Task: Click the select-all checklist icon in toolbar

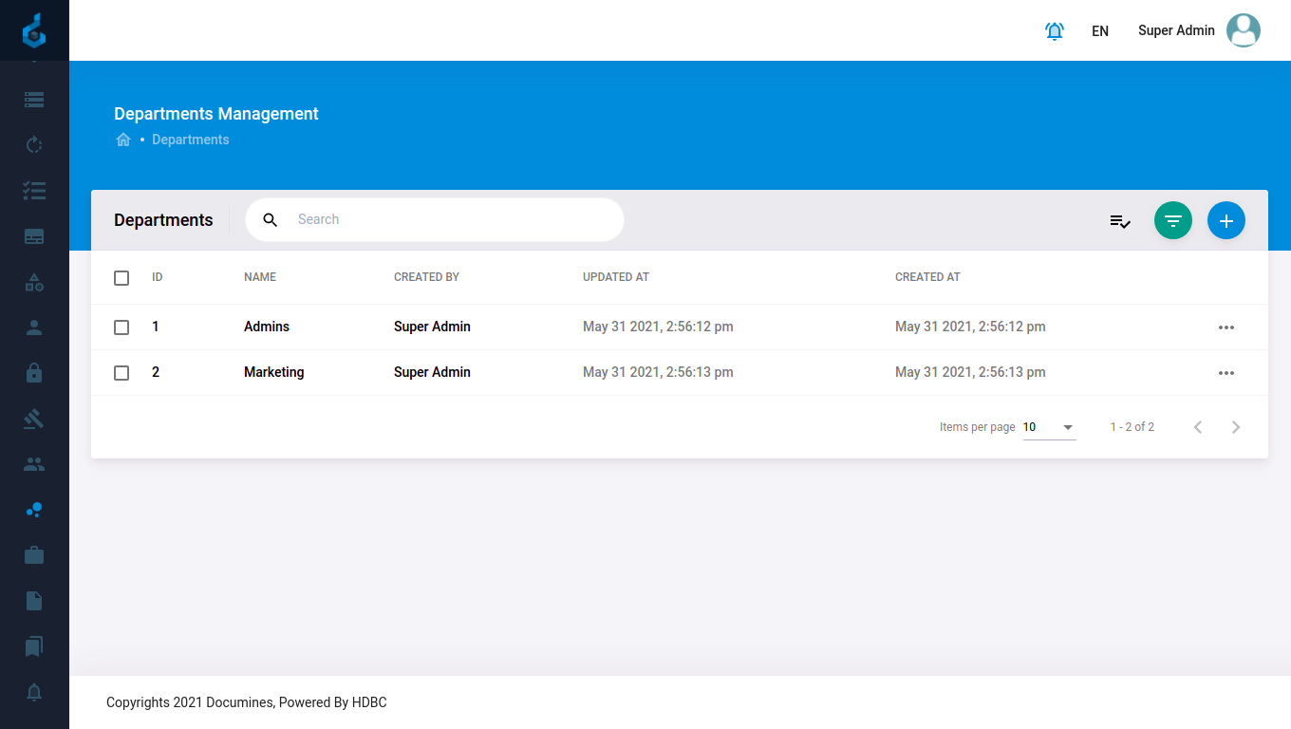Action: (1120, 221)
